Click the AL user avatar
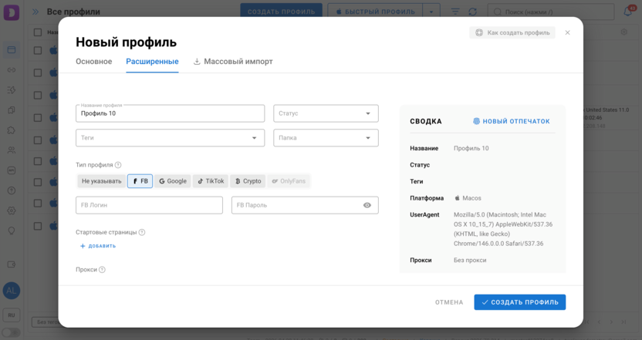 pyautogui.click(x=12, y=291)
